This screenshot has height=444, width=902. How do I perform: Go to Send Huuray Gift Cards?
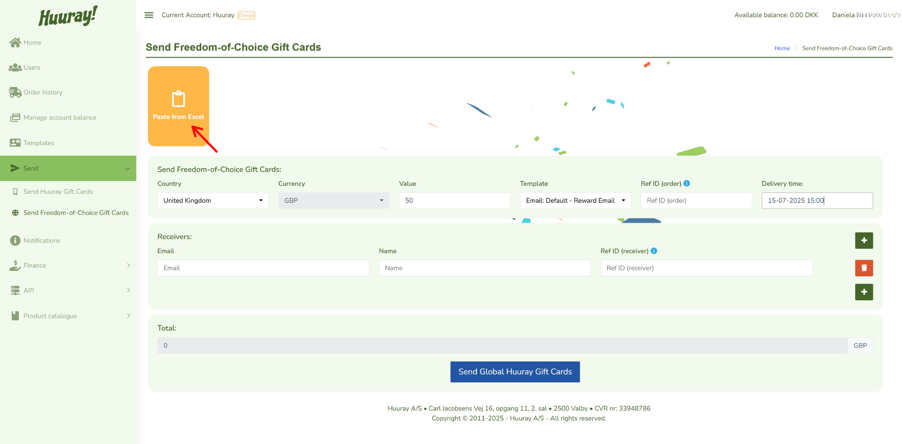(58, 192)
